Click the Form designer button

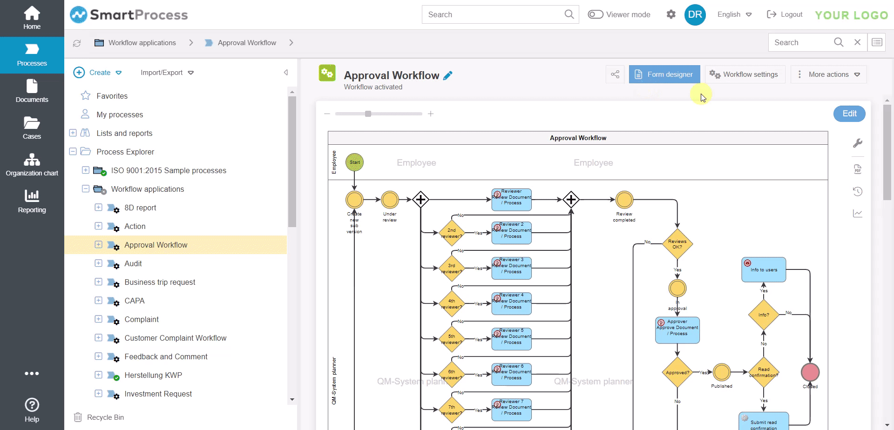tap(664, 74)
